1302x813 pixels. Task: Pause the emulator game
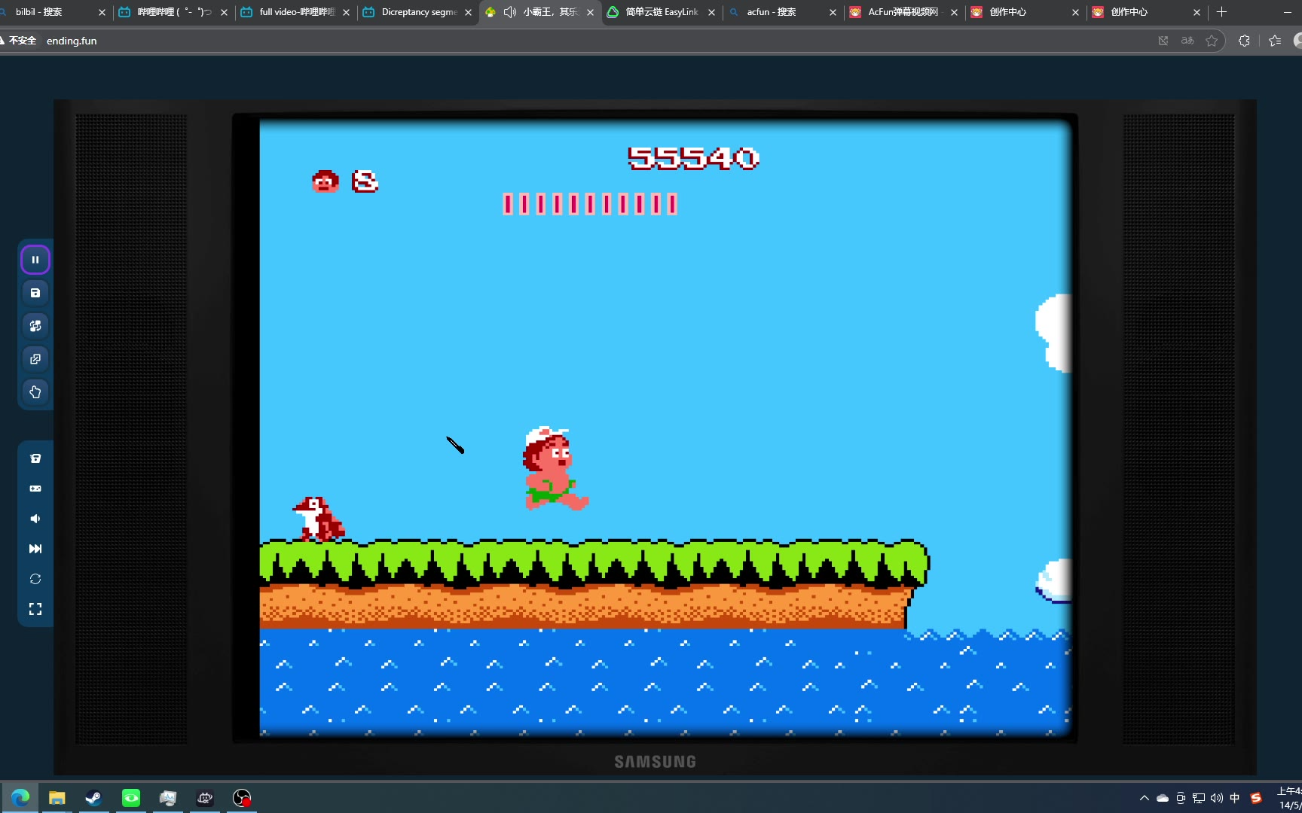35,260
